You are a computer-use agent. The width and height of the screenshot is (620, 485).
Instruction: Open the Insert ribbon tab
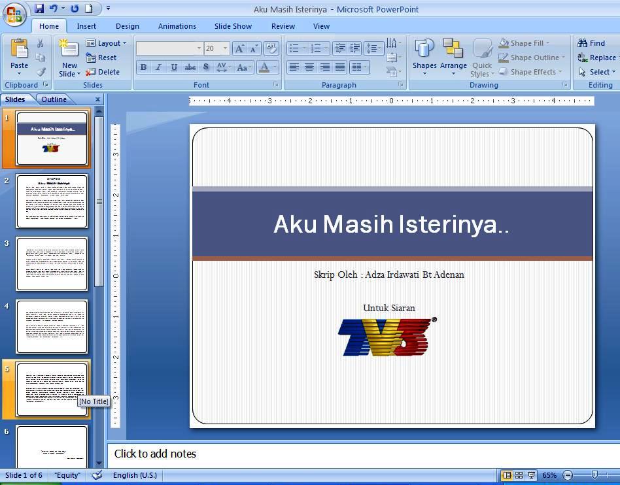pyautogui.click(x=86, y=26)
